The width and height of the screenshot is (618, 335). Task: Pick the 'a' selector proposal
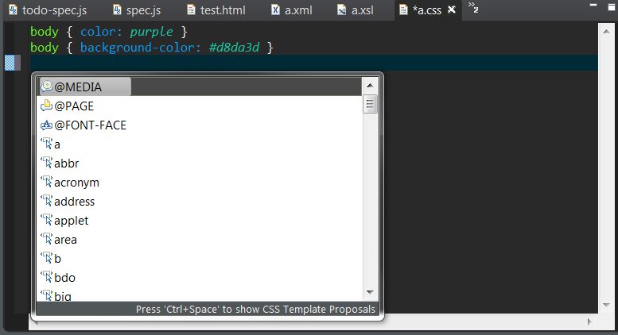pos(199,144)
